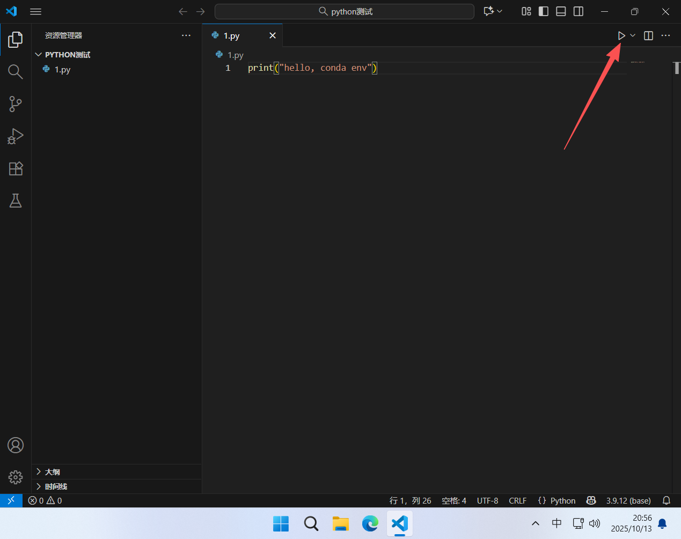681x539 pixels.
Task: Collapse the PYTHON测试 folder section
Action: coord(116,55)
